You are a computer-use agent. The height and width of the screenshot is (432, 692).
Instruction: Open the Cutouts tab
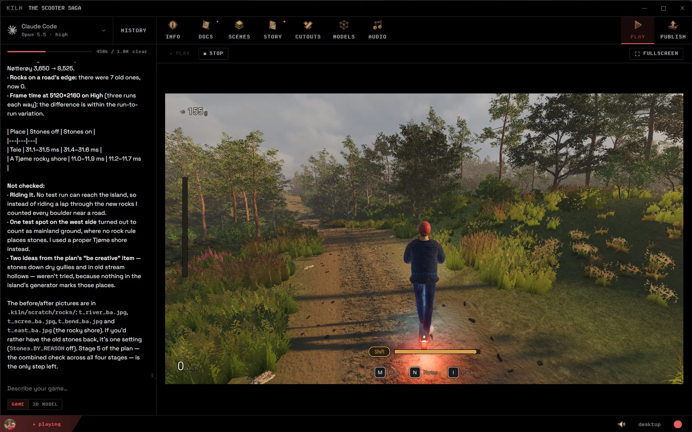coord(308,30)
